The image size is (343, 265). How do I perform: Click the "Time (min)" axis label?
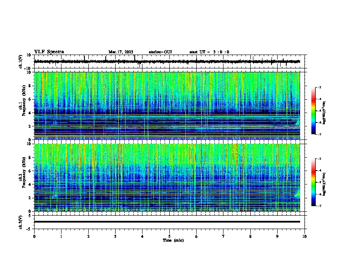[173, 240]
